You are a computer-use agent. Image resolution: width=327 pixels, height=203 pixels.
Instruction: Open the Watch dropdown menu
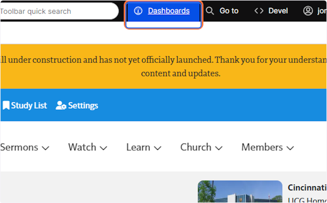point(104,148)
